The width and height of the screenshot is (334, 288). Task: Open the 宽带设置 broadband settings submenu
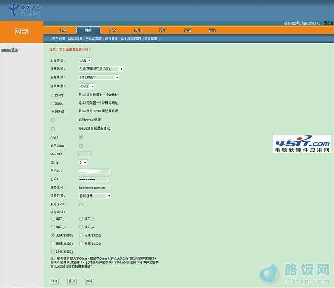(x=58, y=39)
